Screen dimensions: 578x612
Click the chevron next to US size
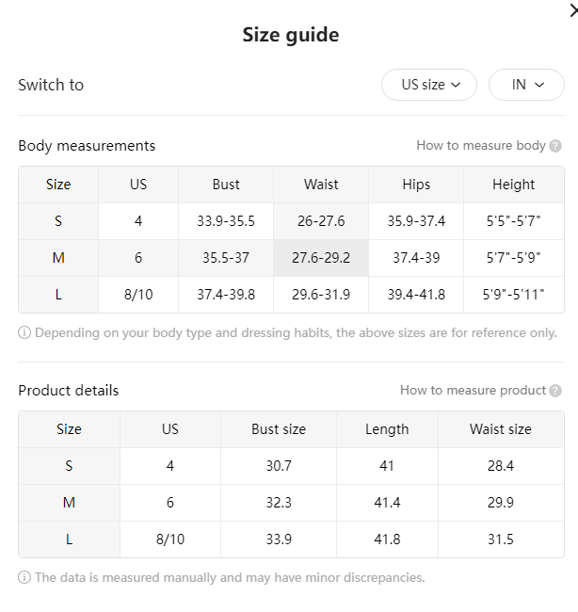pyautogui.click(x=456, y=85)
